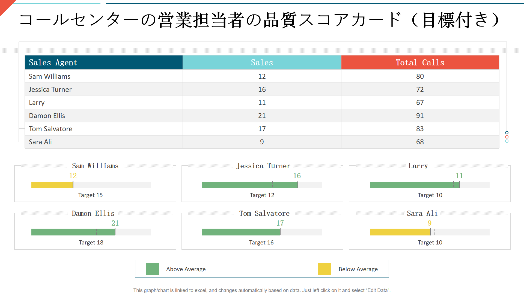Click Damon Ellis green progress bar

click(x=73, y=232)
